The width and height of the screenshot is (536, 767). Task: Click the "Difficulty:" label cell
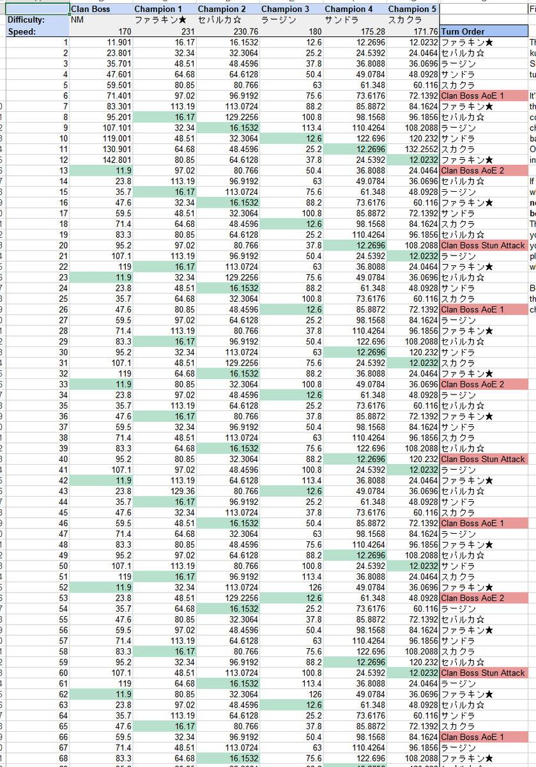coord(37,20)
